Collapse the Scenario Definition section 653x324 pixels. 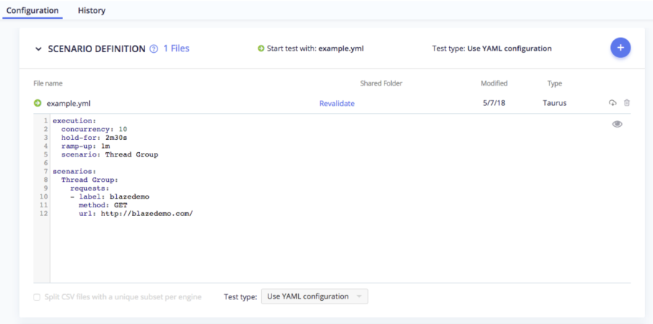click(x=38, y=49)
